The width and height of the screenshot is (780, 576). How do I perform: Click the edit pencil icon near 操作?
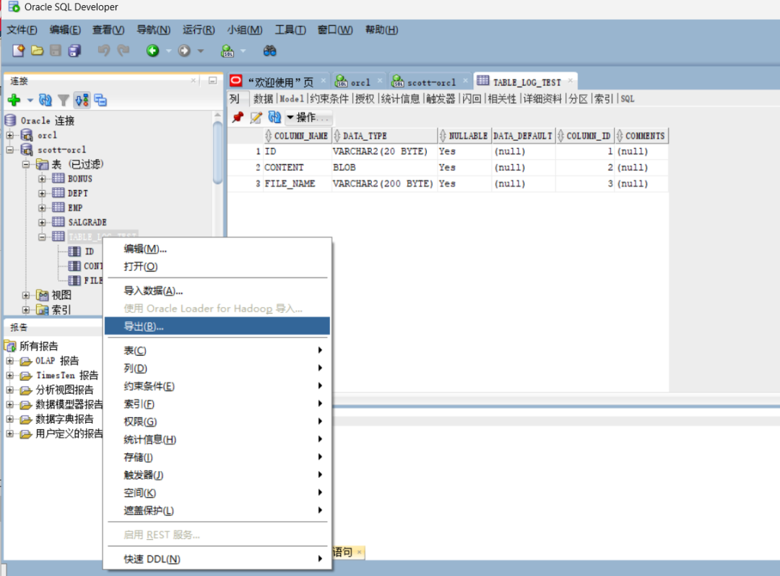pos(255,118)
